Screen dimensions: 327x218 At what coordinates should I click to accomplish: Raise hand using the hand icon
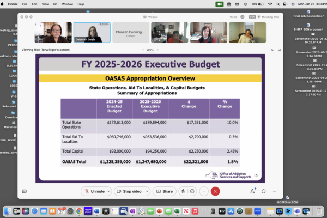point(184,191)
